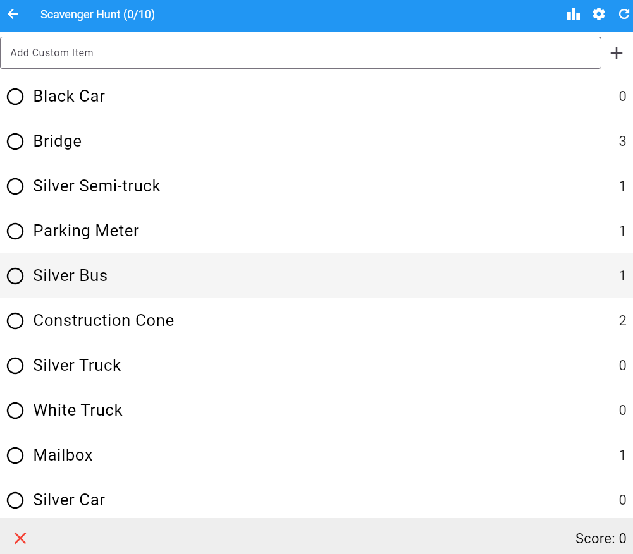This screenshot has width=633, height=554.
Task: Click the refresh list icon
Action: click(624, 15)
